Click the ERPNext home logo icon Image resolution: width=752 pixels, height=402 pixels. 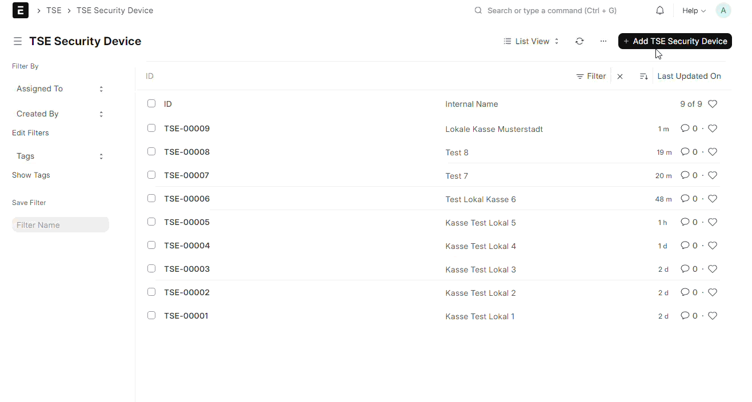coord(21,10)
